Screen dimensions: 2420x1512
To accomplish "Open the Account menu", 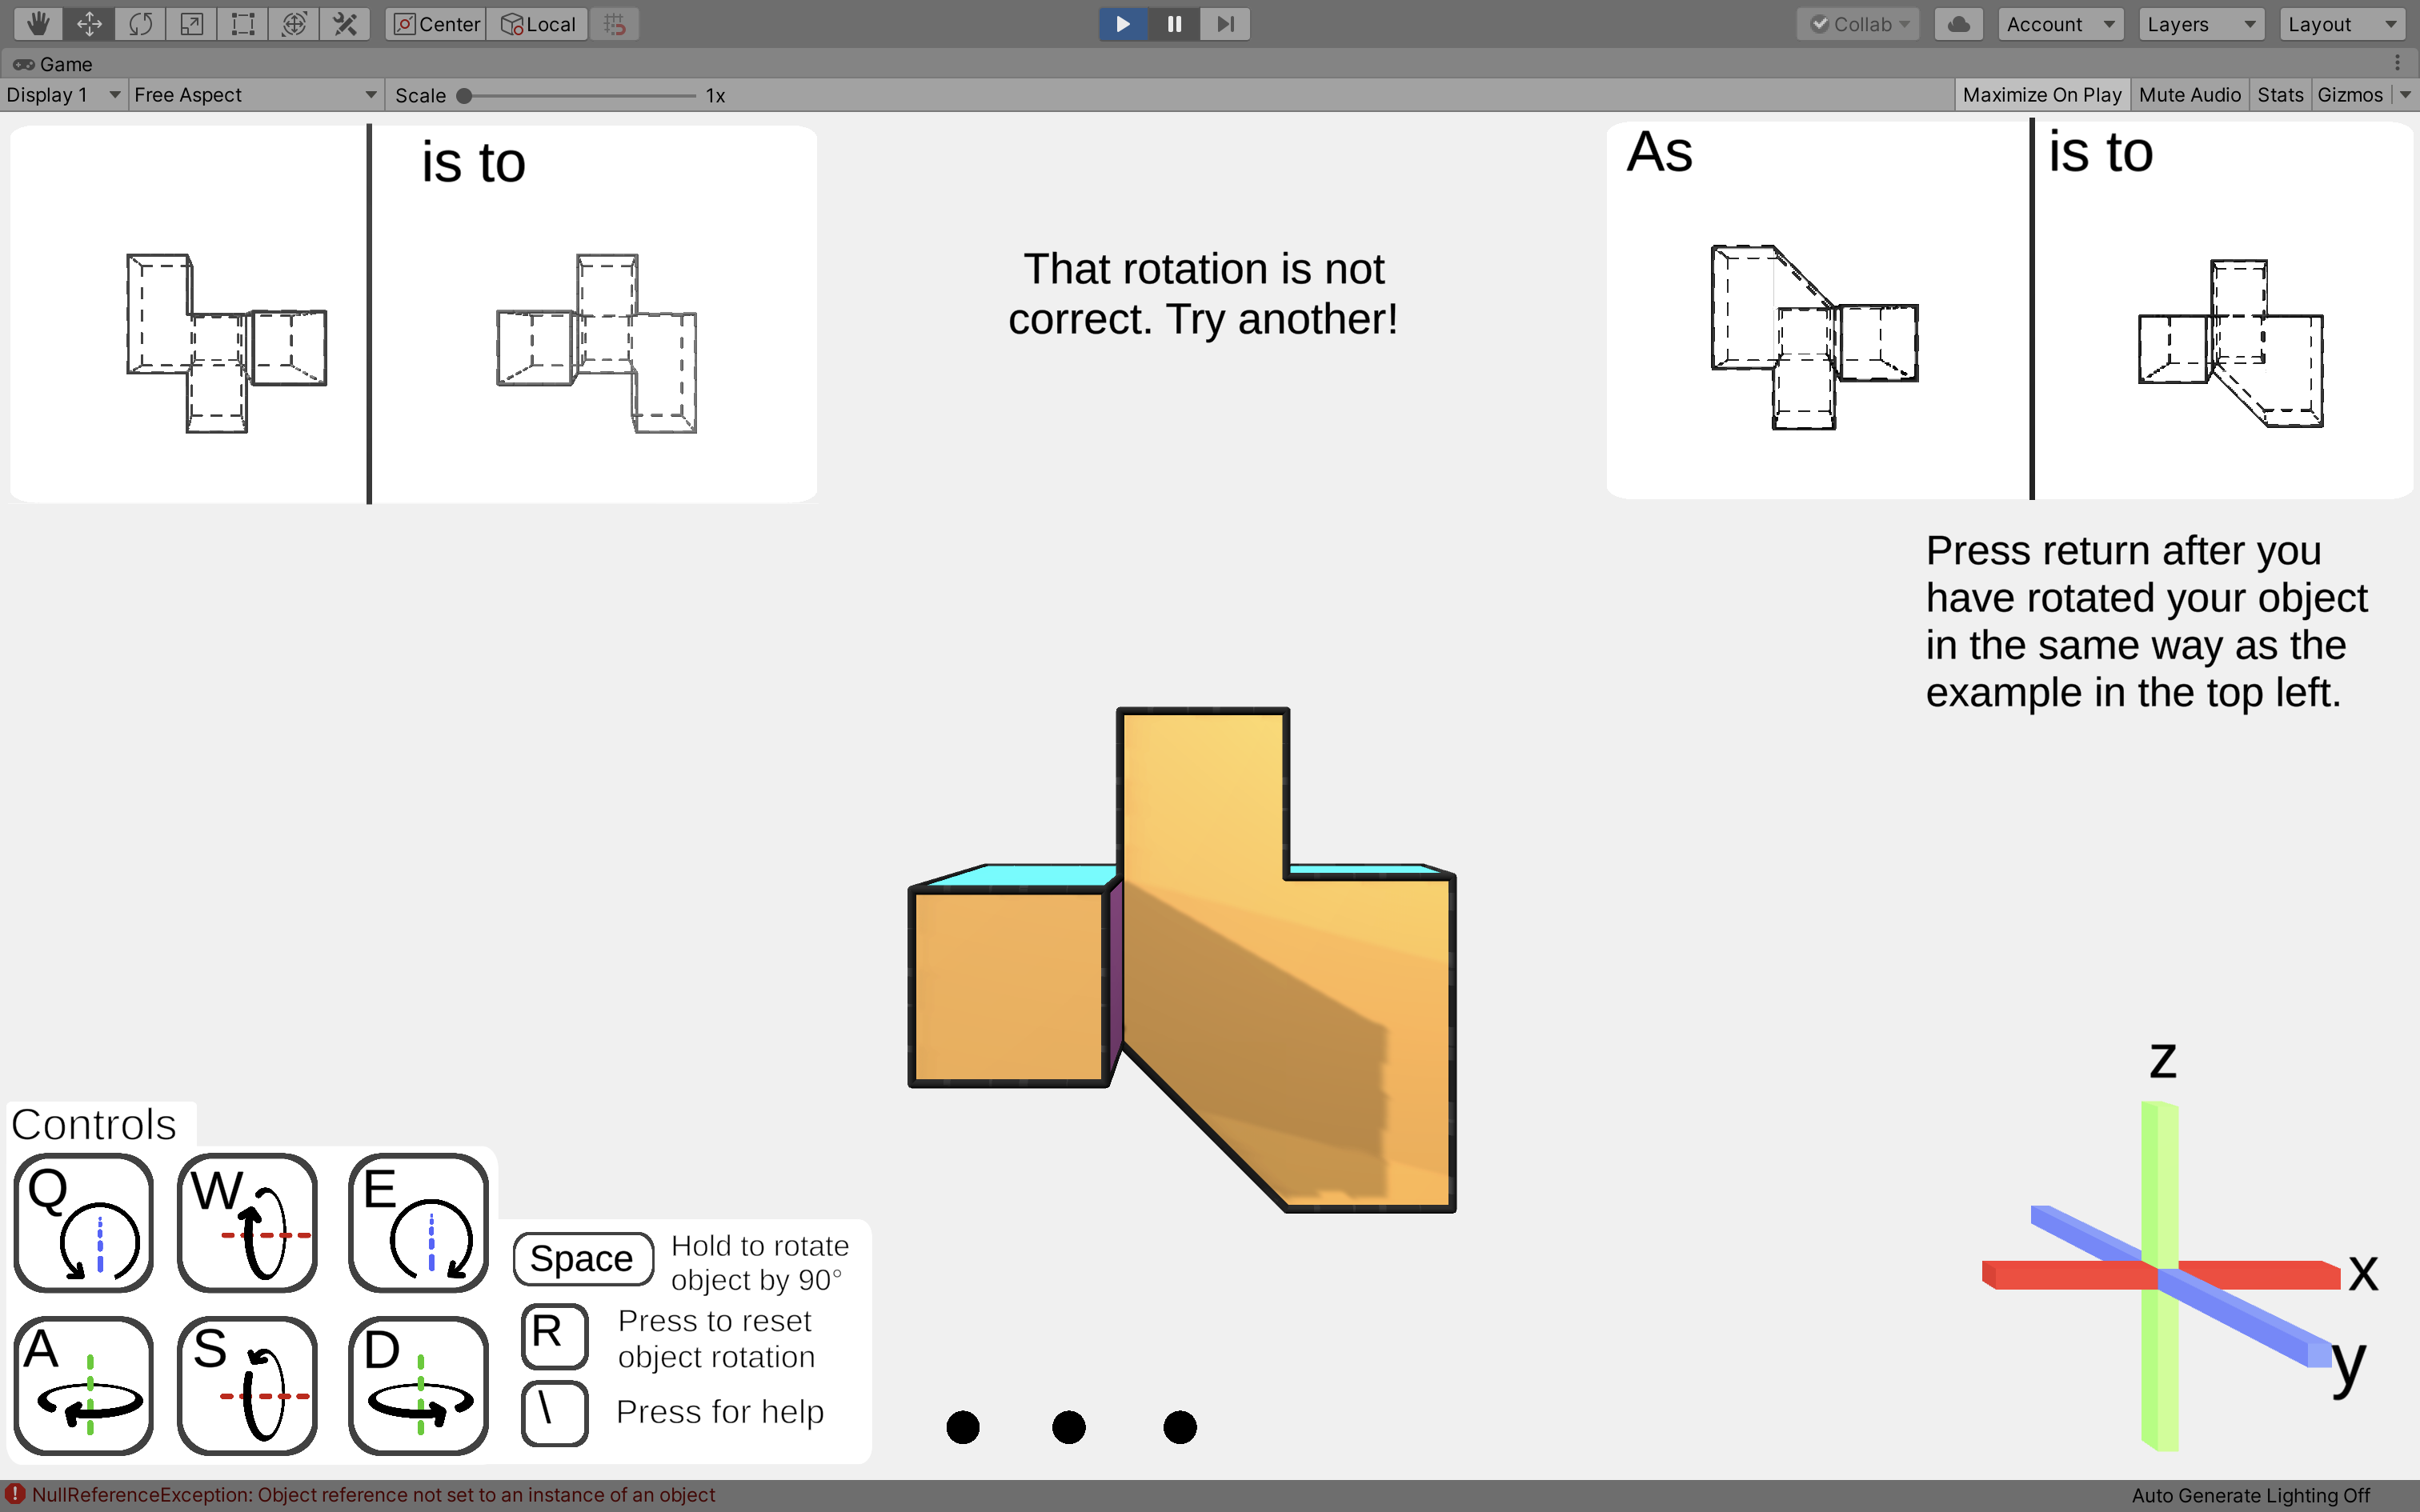I will (2061, 23).
